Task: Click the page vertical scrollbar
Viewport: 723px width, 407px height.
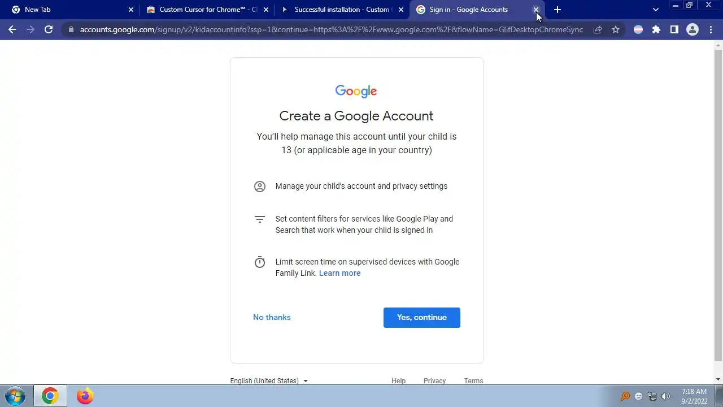Action: click(718, 205)
